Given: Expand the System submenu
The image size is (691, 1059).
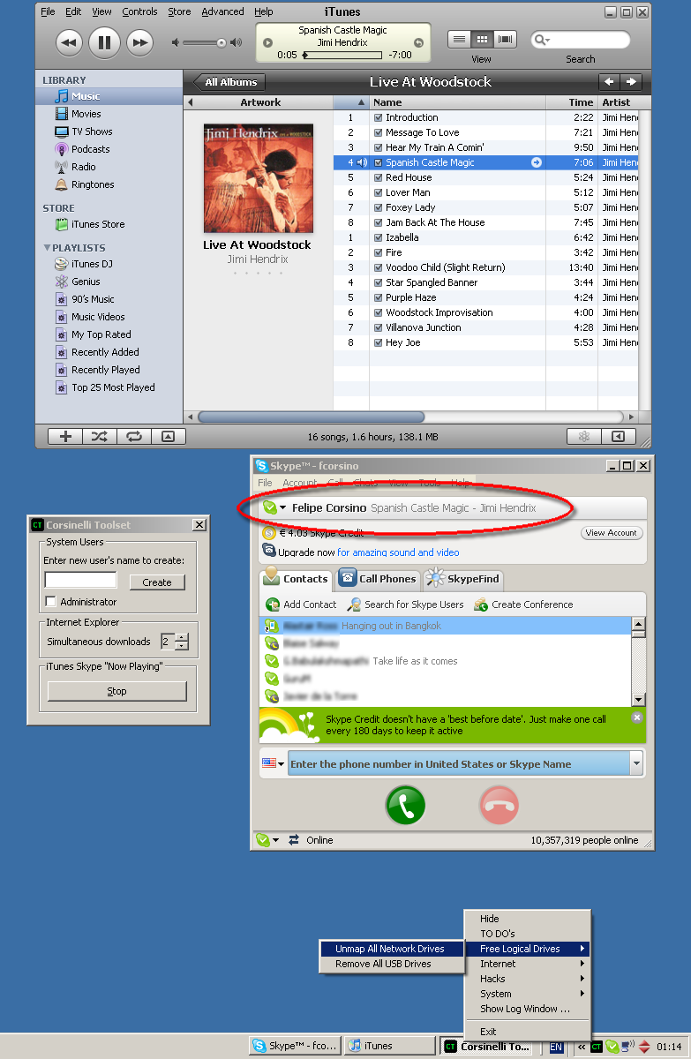Looking at the screenshot, I should (x=528, y=994).
